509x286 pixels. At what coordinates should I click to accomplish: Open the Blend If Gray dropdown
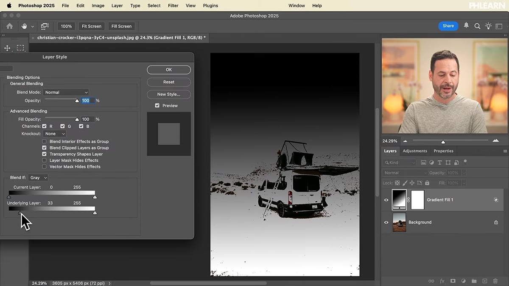tap(39, 178)
